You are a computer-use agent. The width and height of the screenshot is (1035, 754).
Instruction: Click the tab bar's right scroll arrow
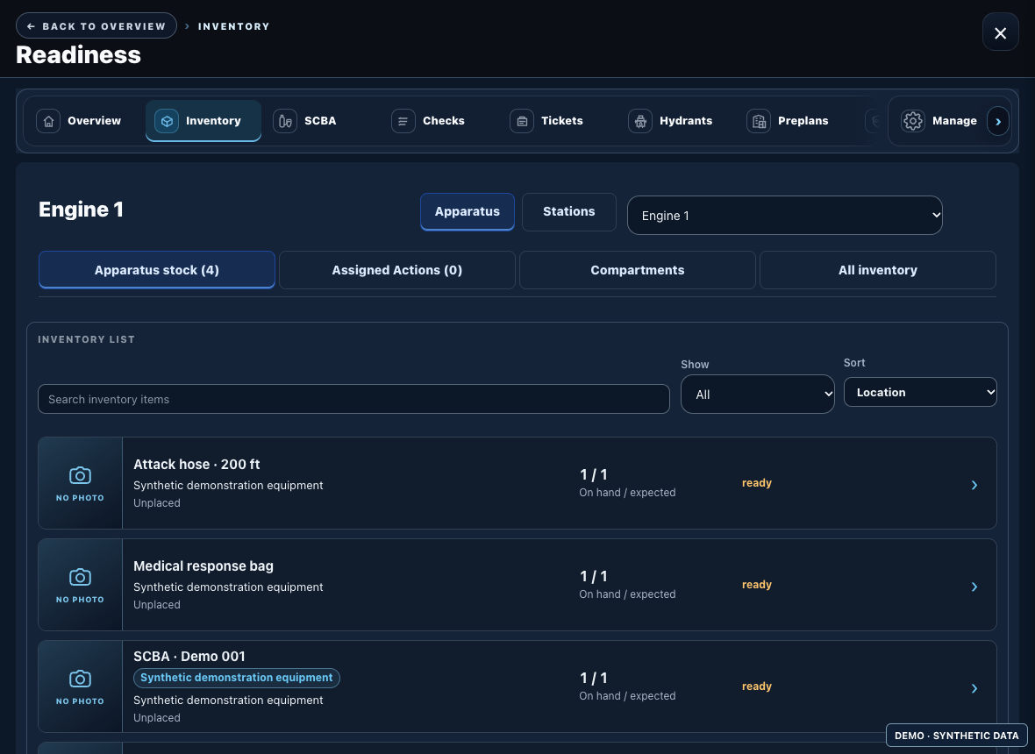pyautogui.click(x=998, y=121)
